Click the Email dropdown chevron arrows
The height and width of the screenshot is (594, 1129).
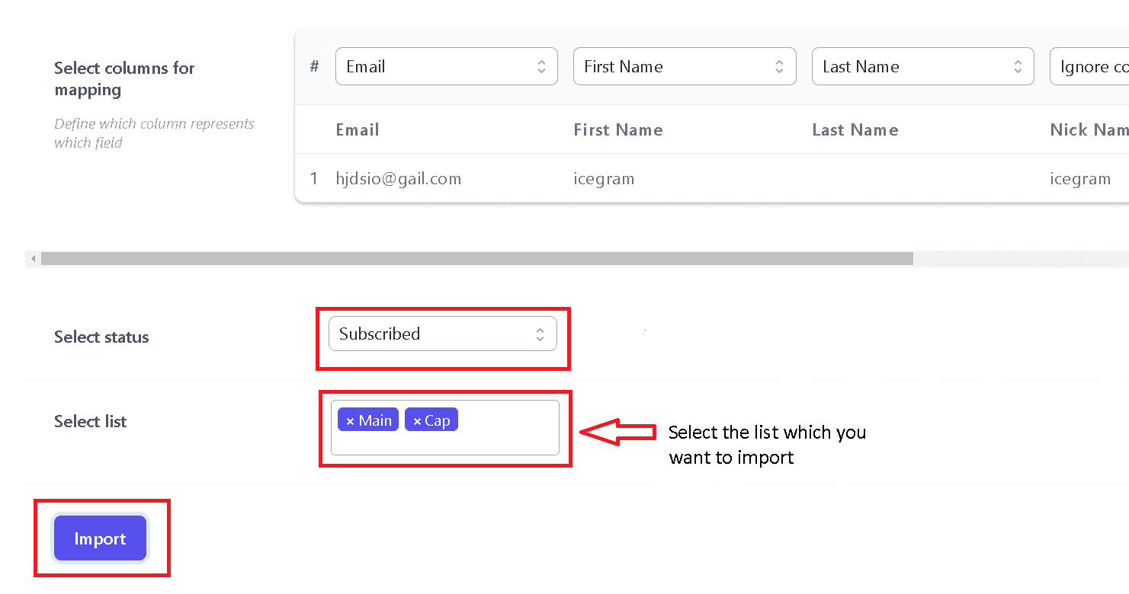coord(541,67)
